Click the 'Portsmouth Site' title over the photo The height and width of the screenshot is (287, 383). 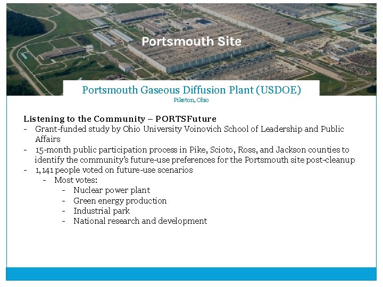(x=191, y=41)
